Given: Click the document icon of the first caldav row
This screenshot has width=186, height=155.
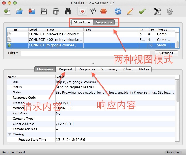Looking at the screenshot, I should coord(9,34).
